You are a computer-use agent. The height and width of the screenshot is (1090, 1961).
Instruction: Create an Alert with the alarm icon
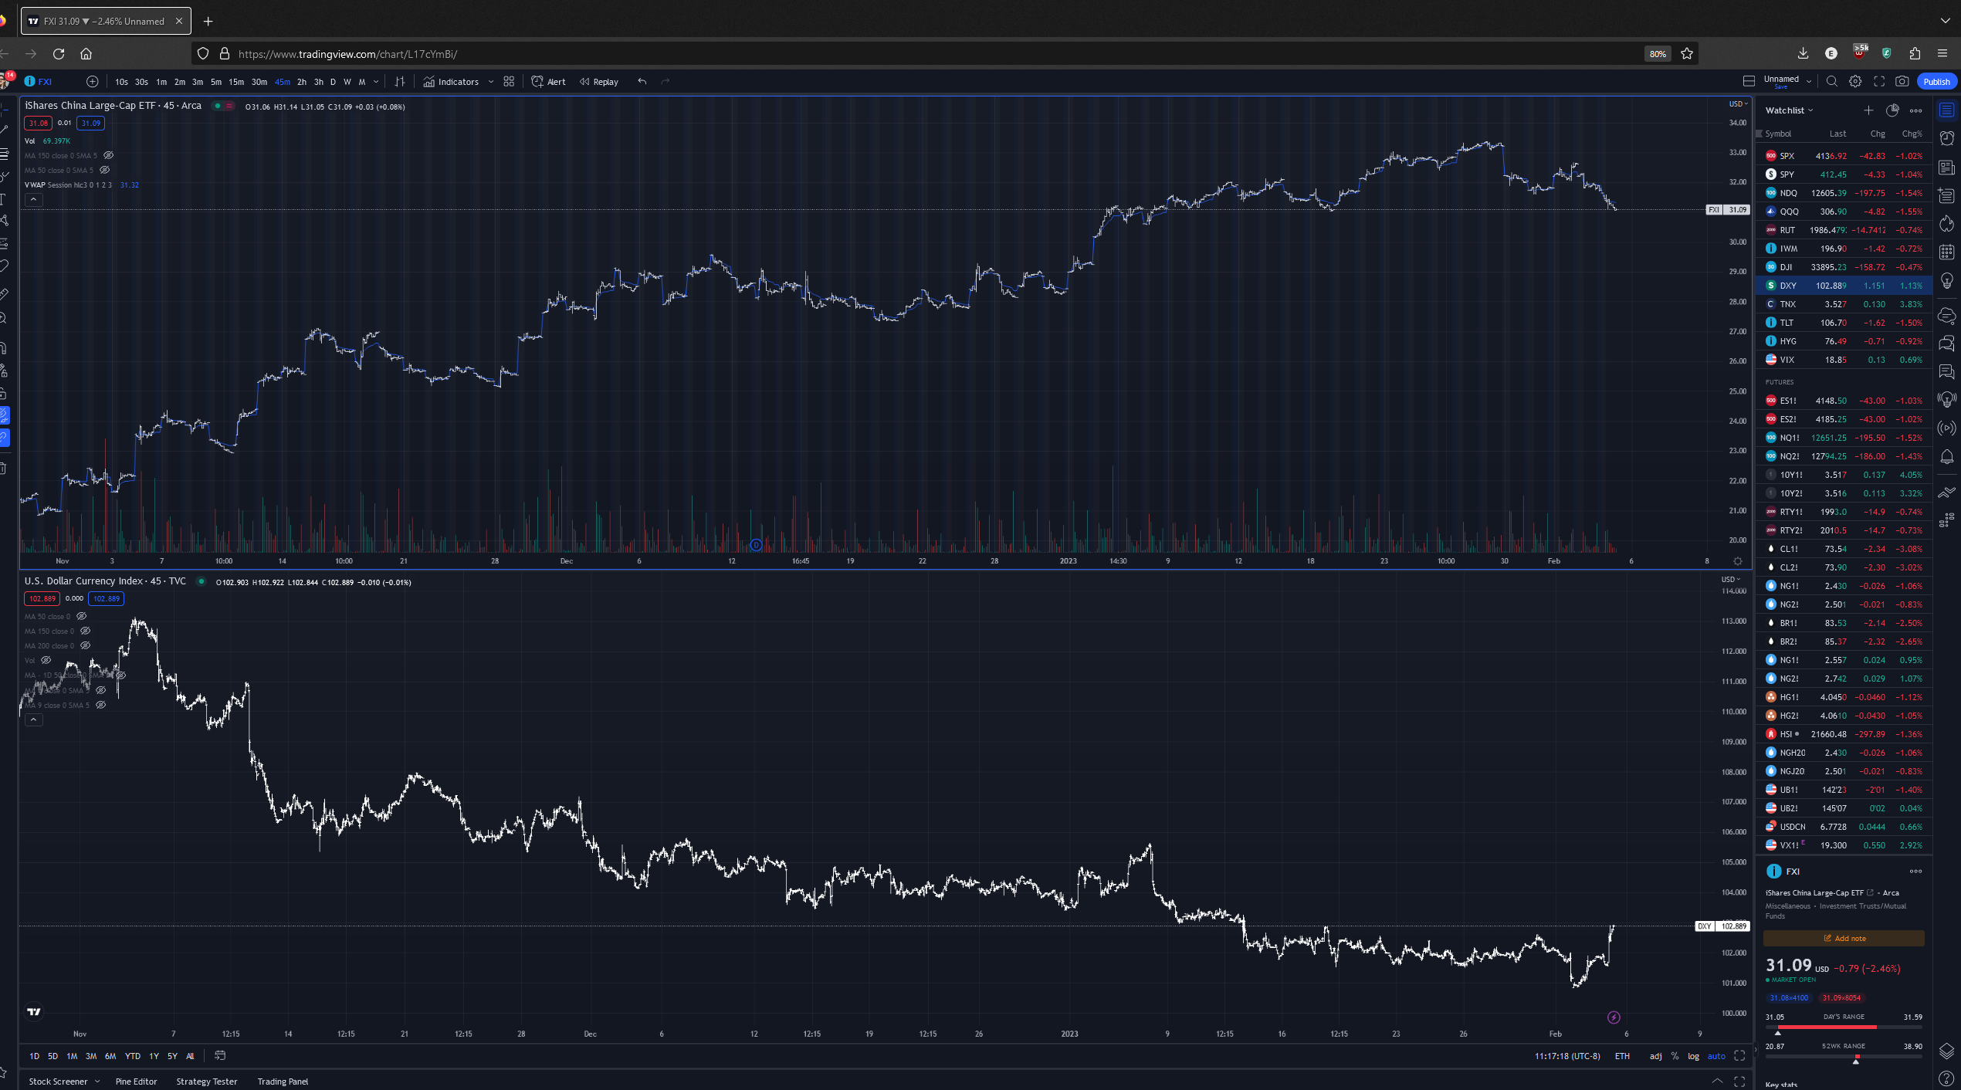click(x=548, y=82)
